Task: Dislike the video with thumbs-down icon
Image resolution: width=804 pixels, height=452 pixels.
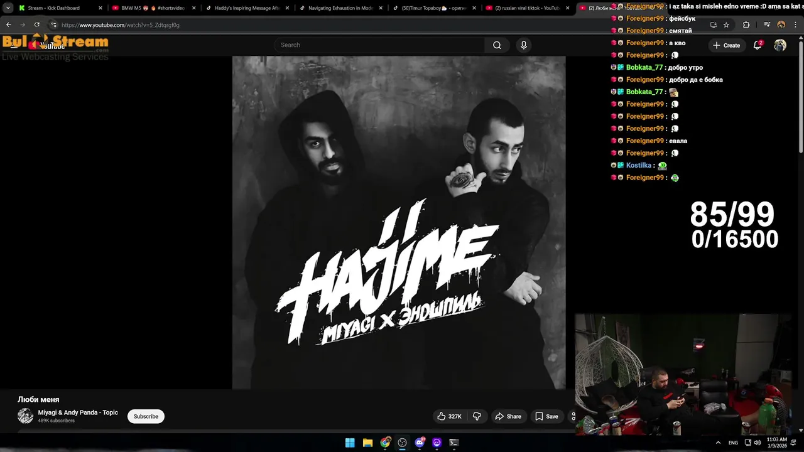Action: click(477, 416)
